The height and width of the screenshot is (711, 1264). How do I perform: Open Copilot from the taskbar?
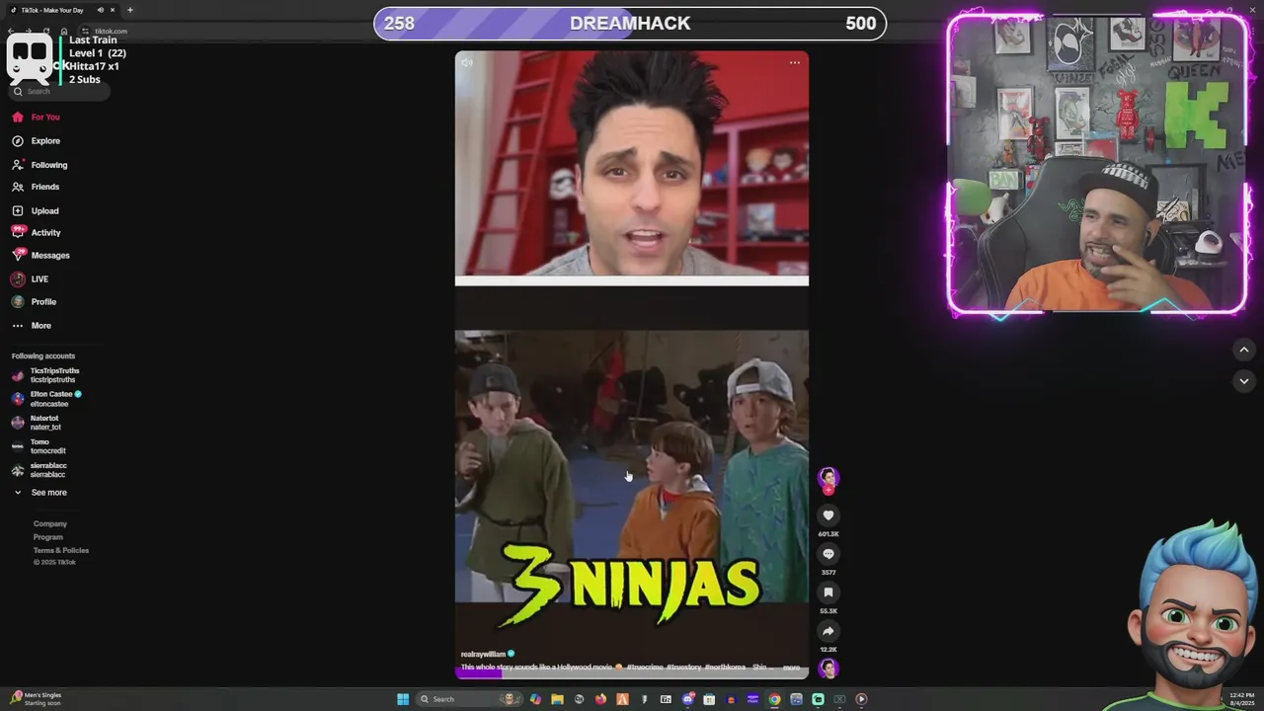pos(535,699)
